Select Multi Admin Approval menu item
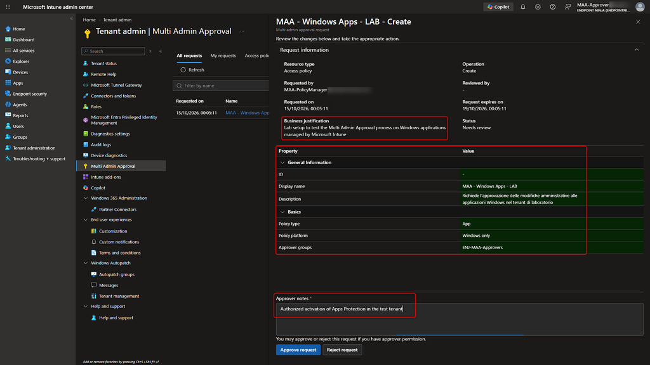 pos(121,166)
